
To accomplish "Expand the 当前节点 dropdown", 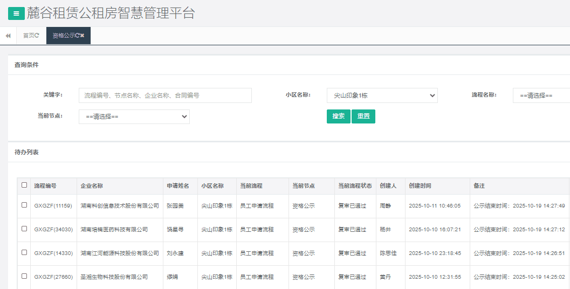I will tap(134, 116).
